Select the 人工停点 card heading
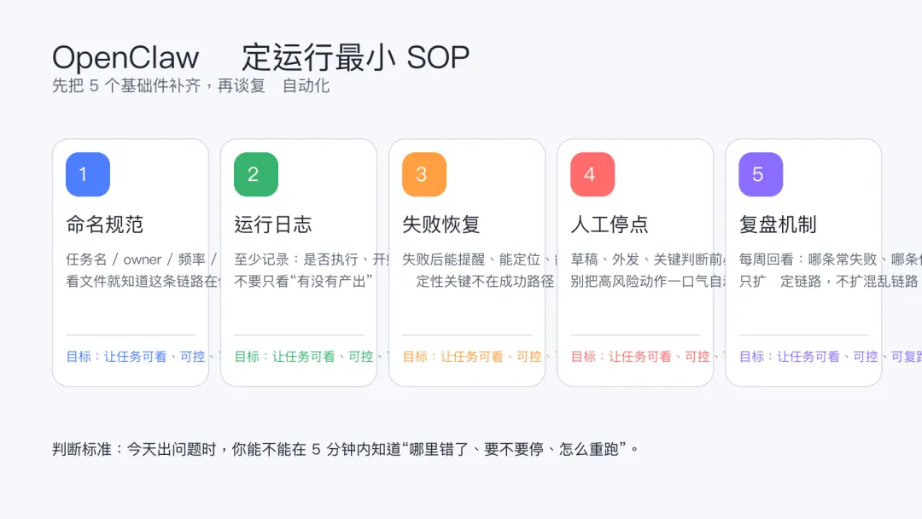The width and height of the screenshot is (922, 519). 610,225
